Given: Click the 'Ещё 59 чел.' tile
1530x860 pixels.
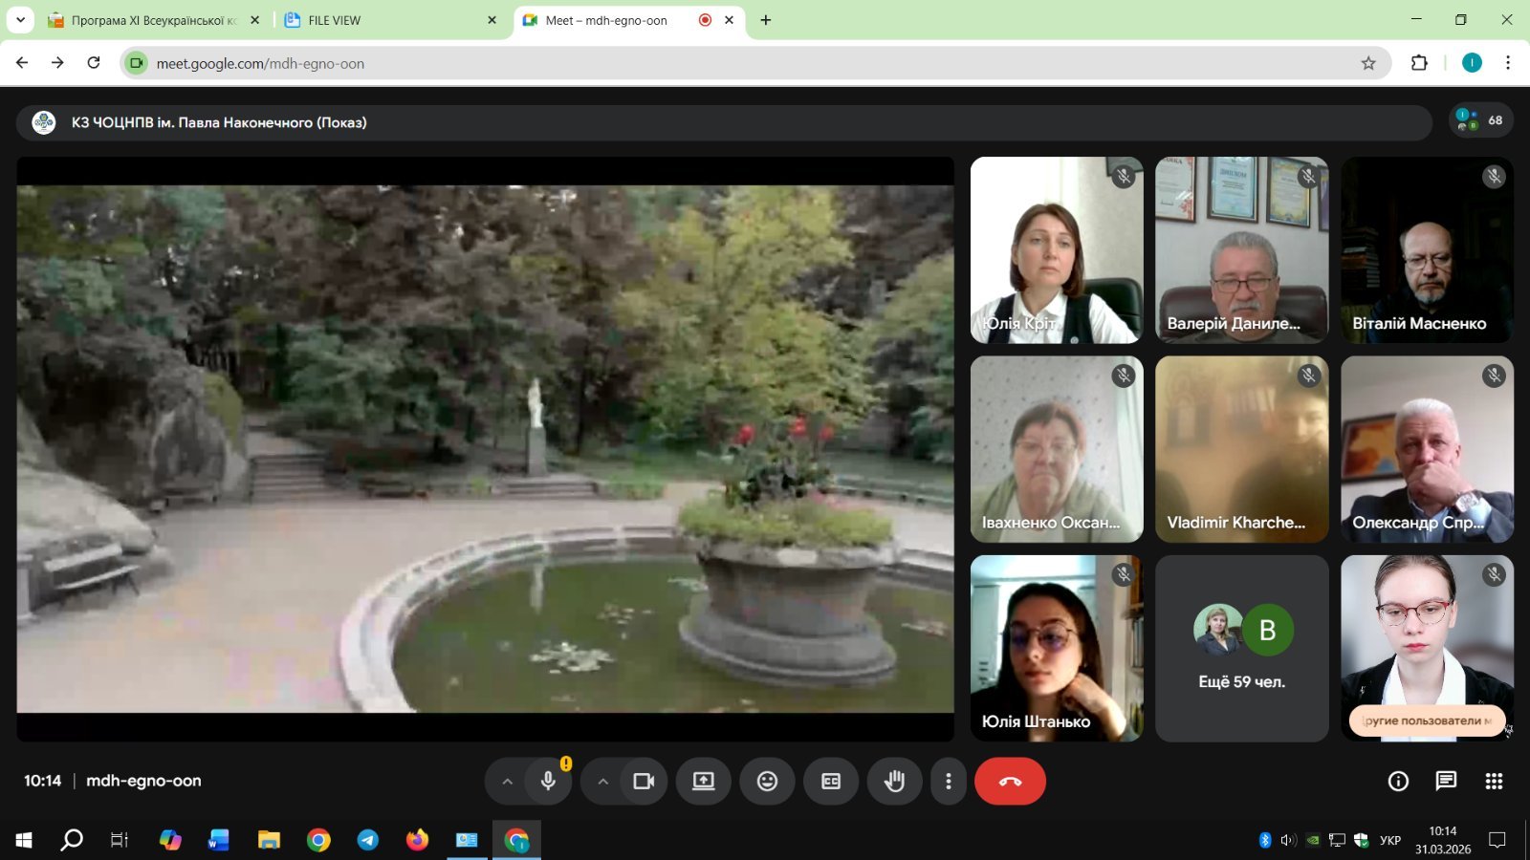Looking at the screenshot, I should pyautogui.click(x=1241, y=649).
